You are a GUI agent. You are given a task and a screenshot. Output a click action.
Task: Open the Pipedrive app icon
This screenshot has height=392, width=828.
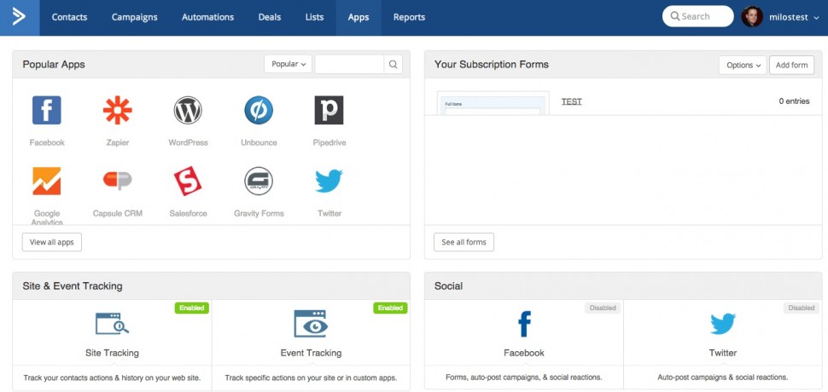click(x=329, y=110)
